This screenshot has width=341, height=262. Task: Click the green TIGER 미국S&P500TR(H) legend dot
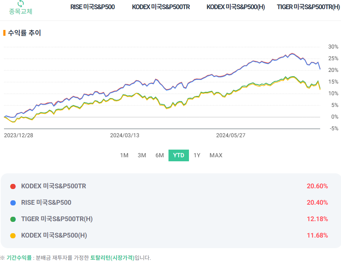(13, 219)
